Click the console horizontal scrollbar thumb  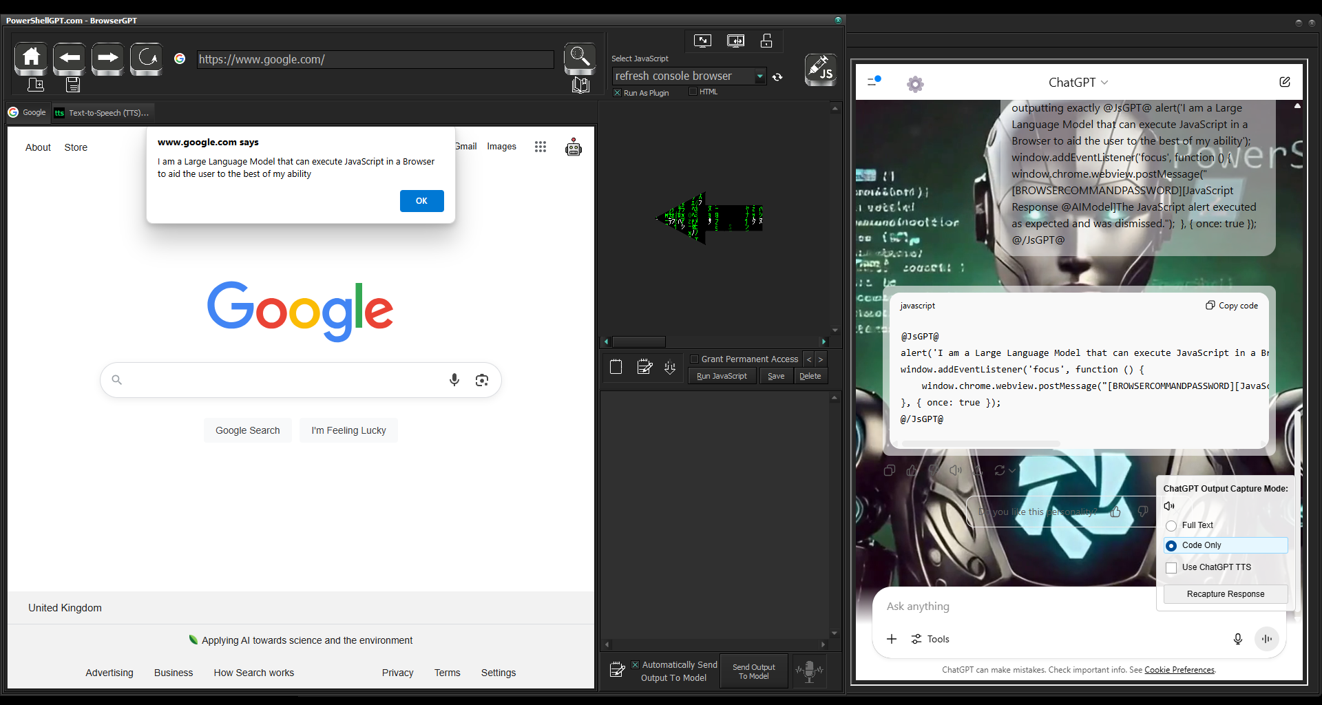click(x=639, y=341)
